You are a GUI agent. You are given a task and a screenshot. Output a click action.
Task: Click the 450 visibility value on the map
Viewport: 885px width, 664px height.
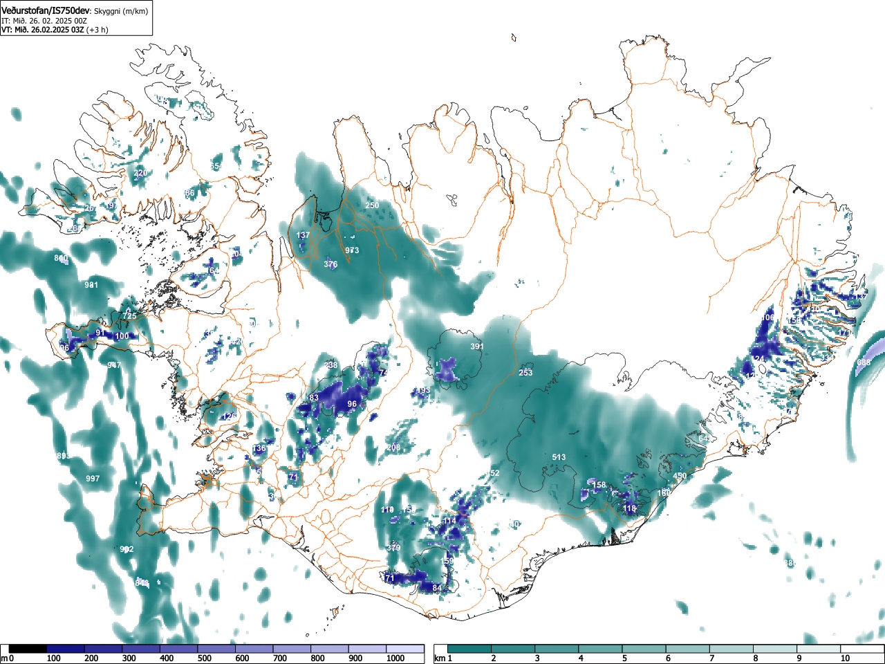680,476
